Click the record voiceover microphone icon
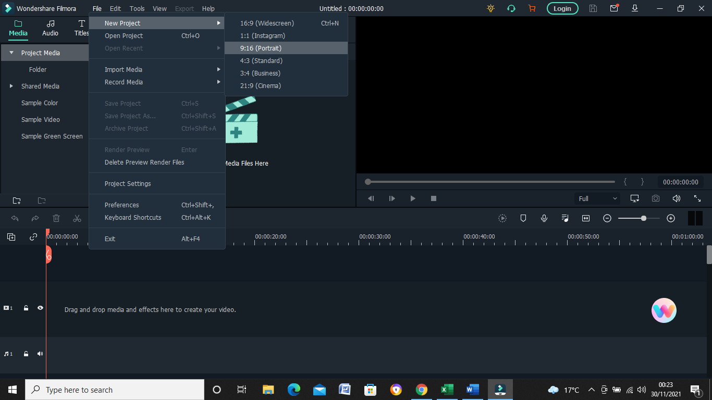The image size is (712, 400). (544, 218)
